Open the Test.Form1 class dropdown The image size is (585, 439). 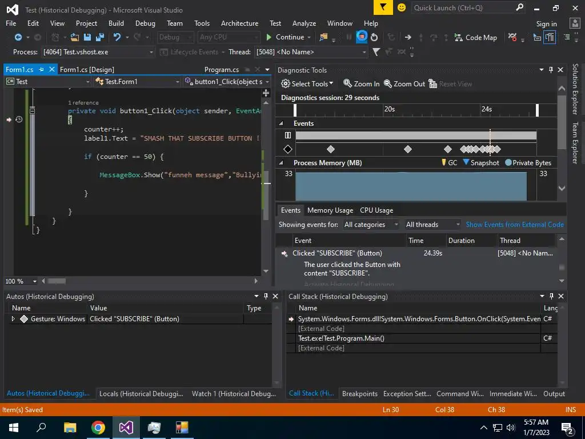coord(137,81)
